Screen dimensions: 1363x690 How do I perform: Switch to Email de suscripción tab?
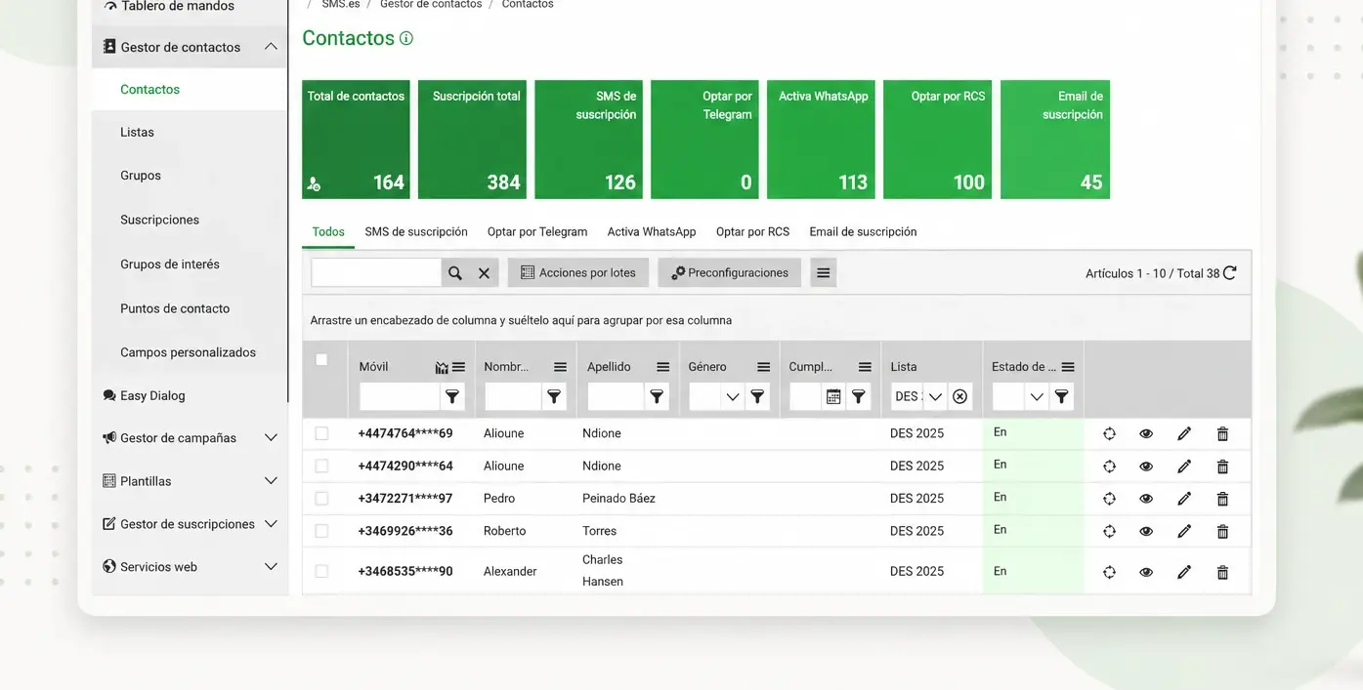863,232
